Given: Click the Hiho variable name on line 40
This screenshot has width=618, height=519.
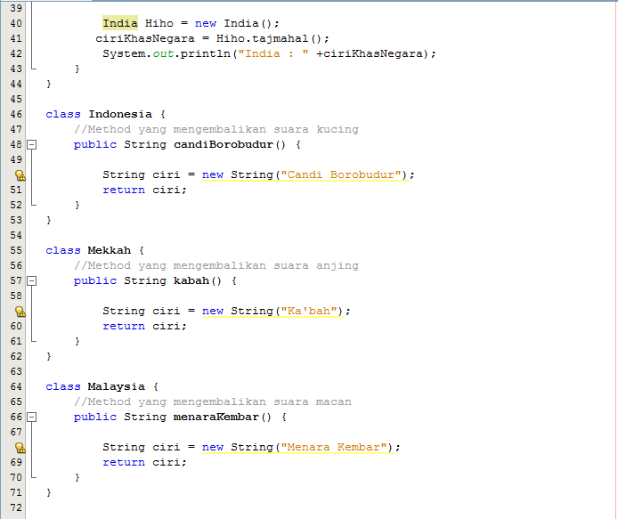Looking at the screenshot, I should click(159, 23).
